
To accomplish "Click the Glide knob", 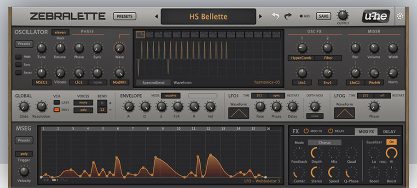I will click(x=24, y=106).
